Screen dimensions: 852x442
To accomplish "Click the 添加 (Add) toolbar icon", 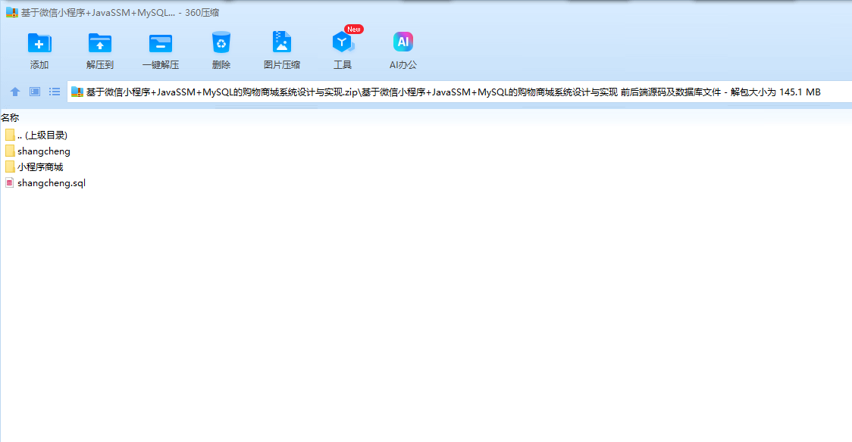I will pyautogui.click(x=39, y=43).
